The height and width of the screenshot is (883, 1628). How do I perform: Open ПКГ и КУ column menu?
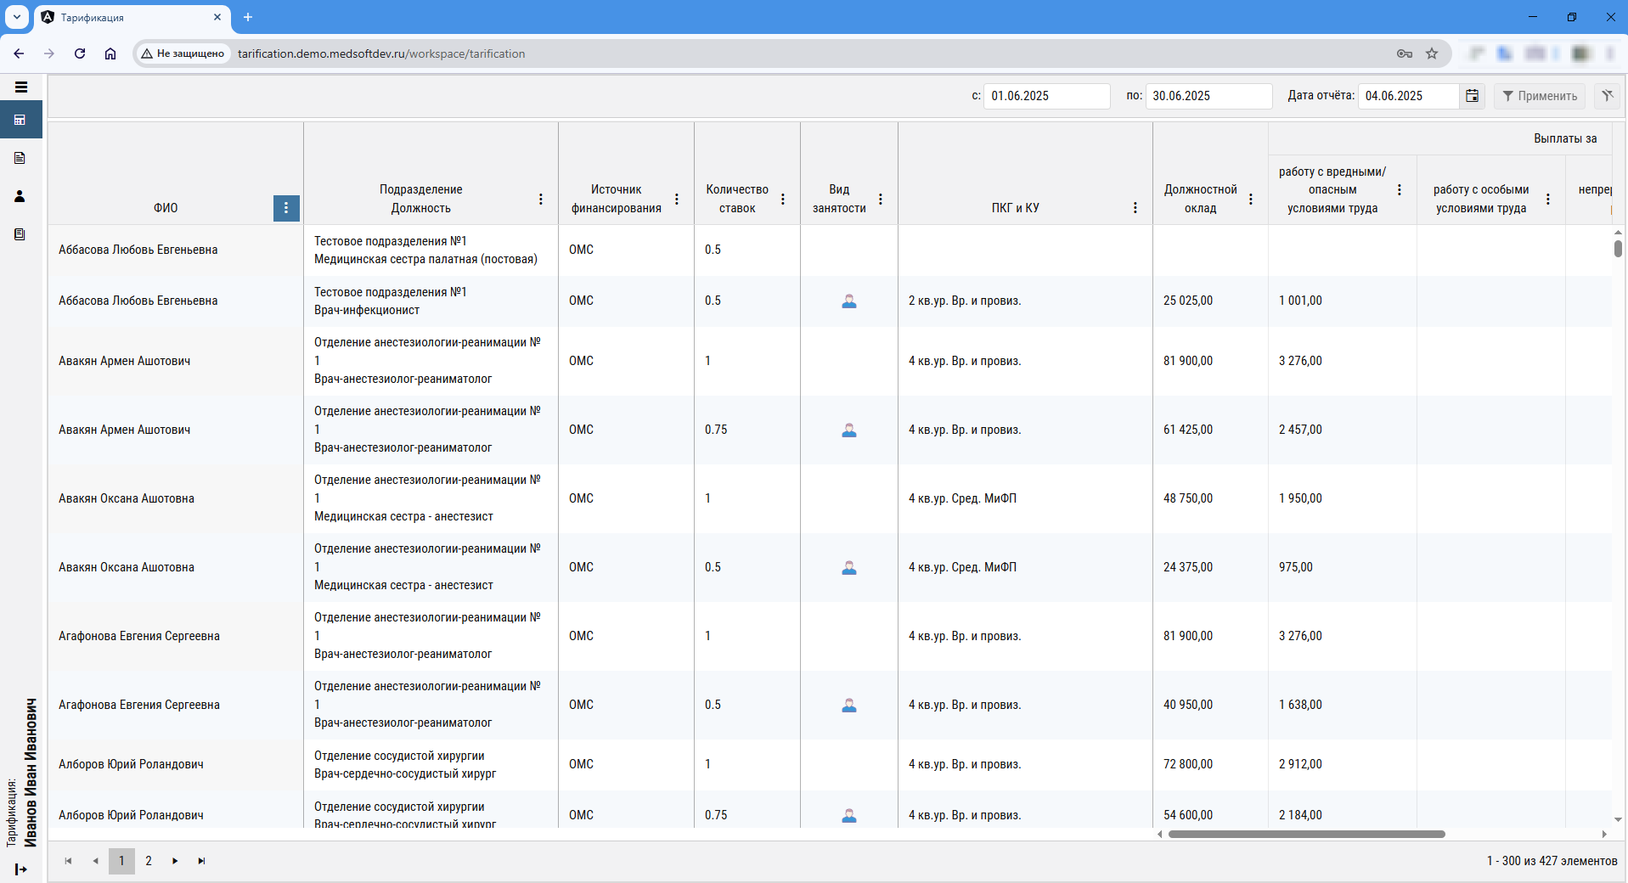(1135, 208)
